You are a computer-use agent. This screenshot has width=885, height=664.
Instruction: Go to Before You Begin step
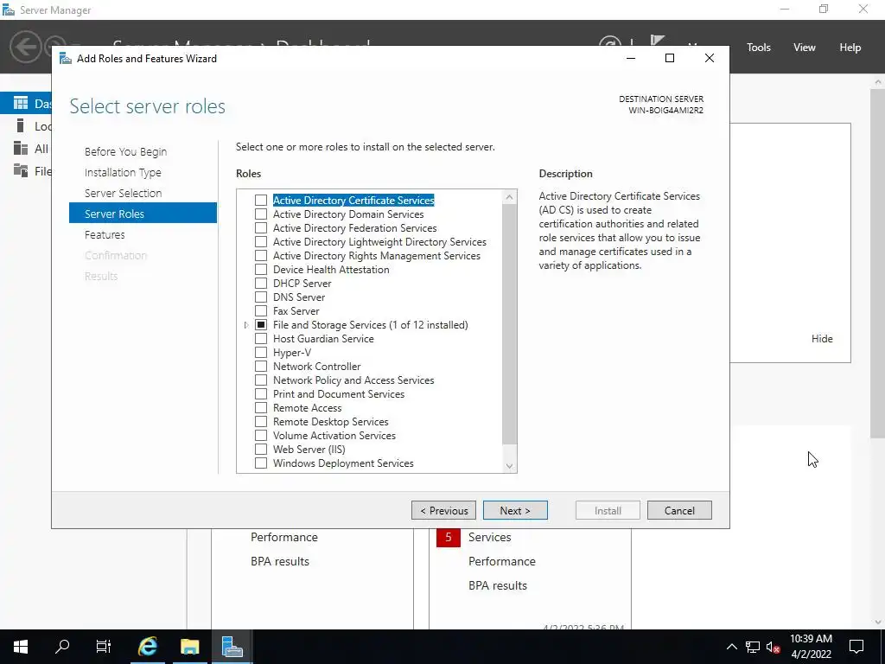(125, 152)
